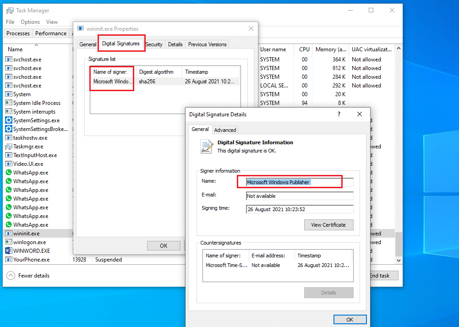Select the WINWORD.EXE Word icon
The width and height of the screenshot is (459, 327).
pos(9,251)
